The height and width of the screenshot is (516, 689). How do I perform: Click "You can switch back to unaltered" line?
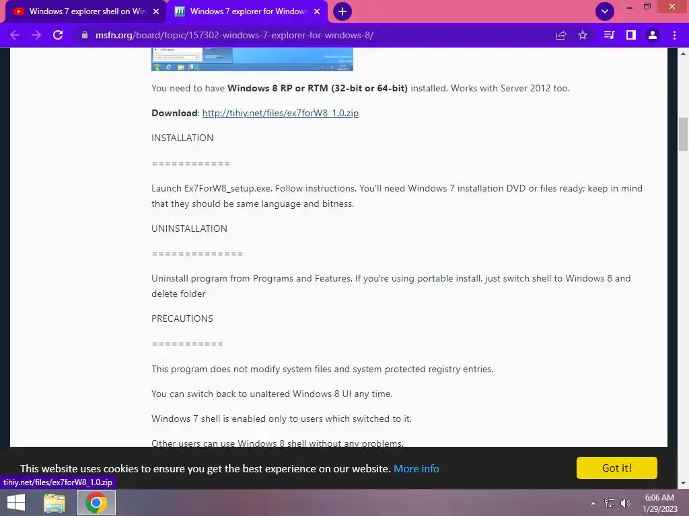(272, 394)
